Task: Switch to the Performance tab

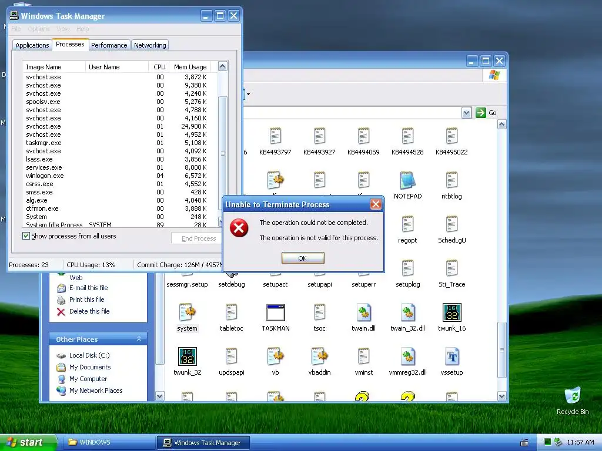Action: (109, 45)
